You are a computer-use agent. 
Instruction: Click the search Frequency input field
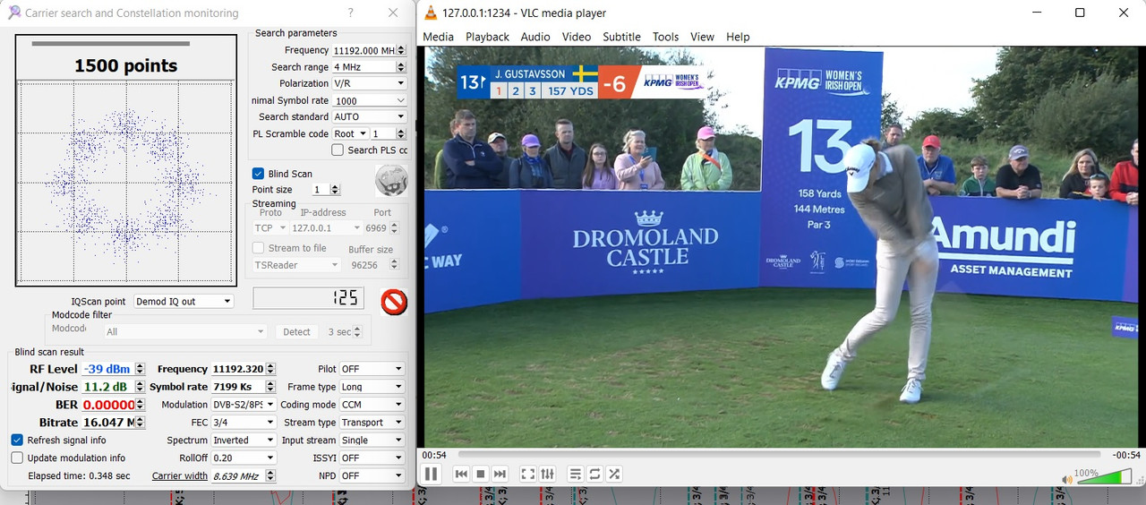(x=363, y=50)
